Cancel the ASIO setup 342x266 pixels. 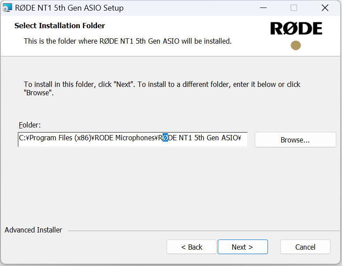click(x=305, y=247)
